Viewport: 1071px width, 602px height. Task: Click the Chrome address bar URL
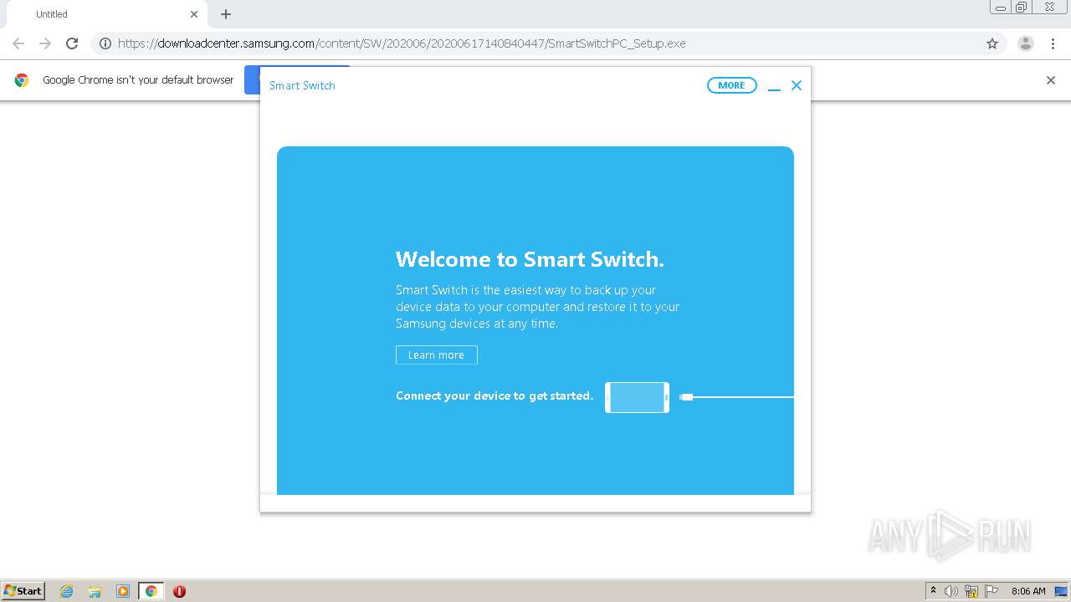(402, 43)
